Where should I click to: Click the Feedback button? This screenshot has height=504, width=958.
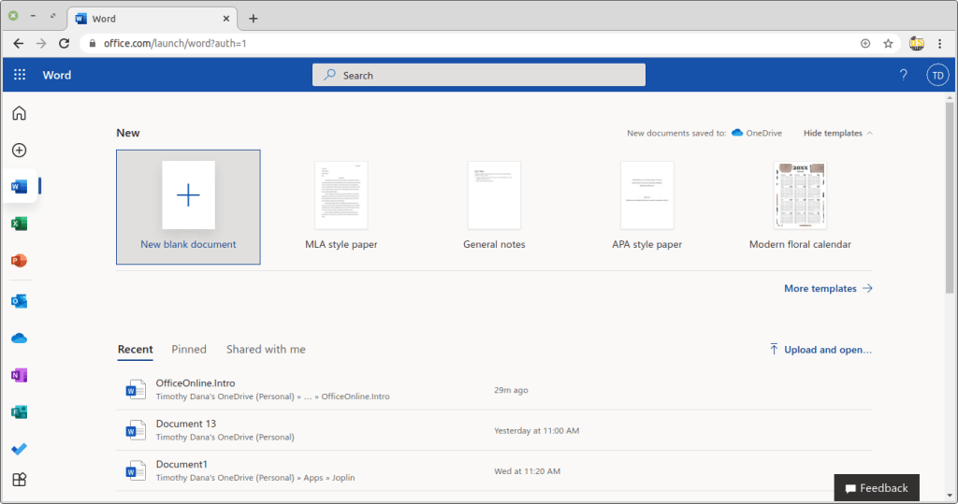pos(877,487)
